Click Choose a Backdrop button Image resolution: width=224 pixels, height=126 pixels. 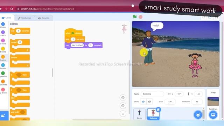pos(213,115)
